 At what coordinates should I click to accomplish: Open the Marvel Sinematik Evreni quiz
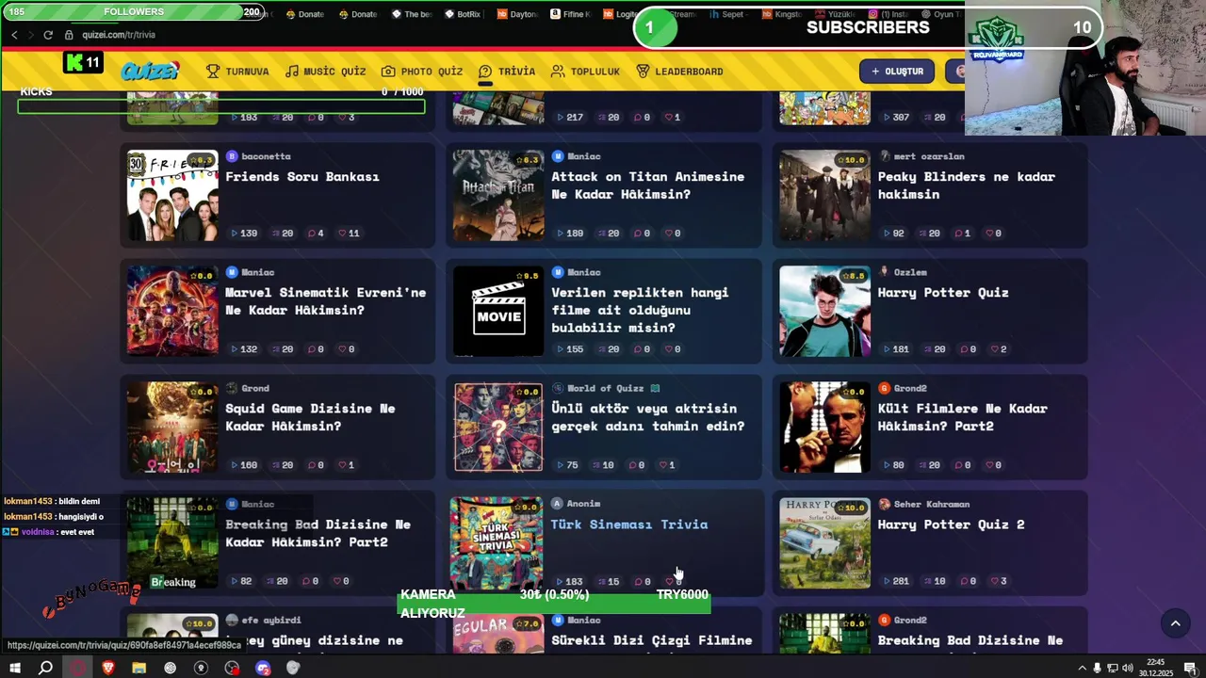[x=325, y=301]
